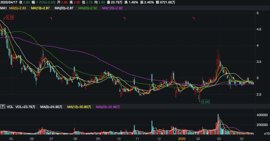
Task: Click month 03 on the time axis
Action: click(219, 138)
